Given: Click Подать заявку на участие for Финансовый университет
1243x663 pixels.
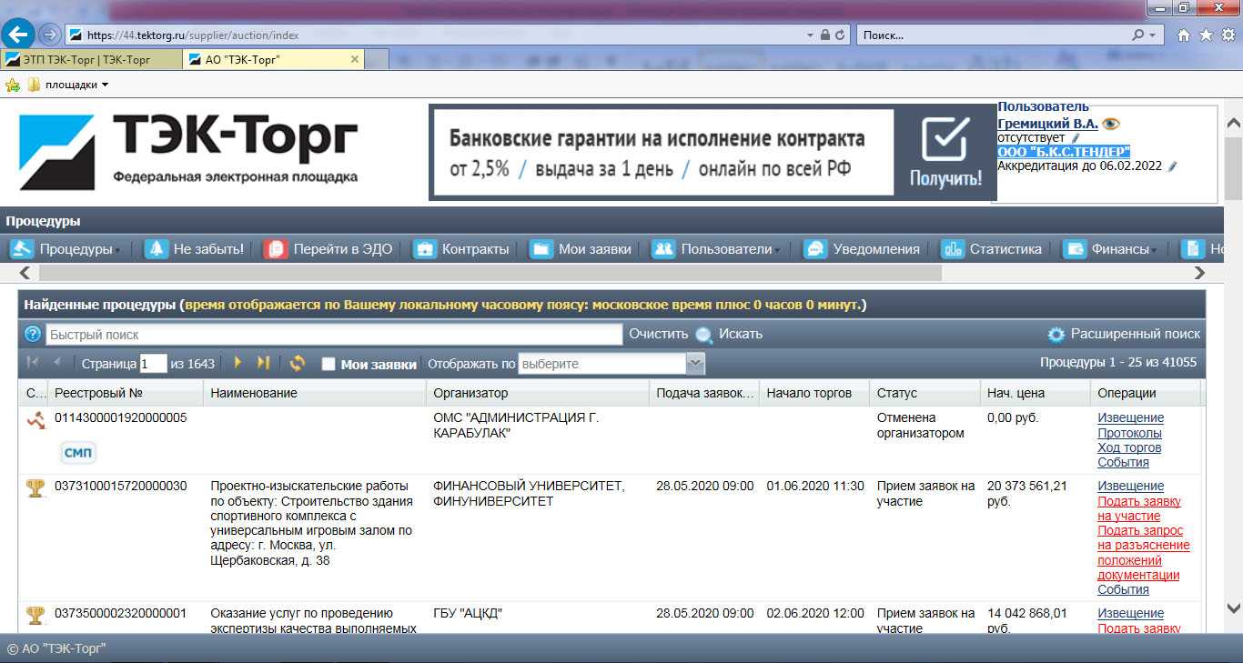Looking at the screenshot, I should 1139,508.
